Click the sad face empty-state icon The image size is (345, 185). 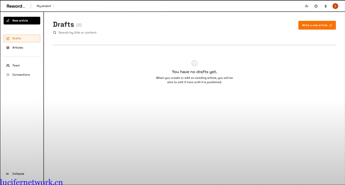pos(194,63)
